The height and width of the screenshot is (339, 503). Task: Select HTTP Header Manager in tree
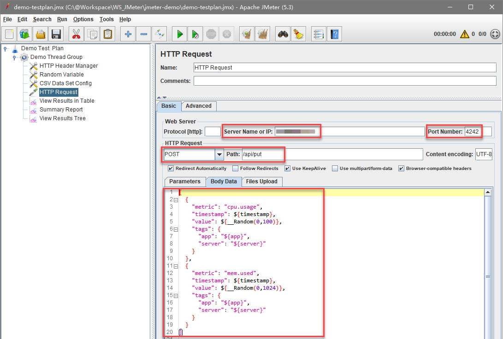(69, 66)
